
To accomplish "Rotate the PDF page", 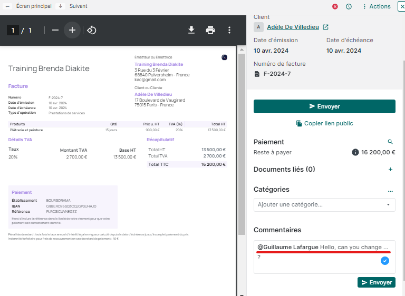I will 91,30.
